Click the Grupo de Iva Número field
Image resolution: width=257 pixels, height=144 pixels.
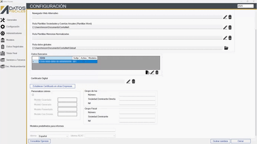(137, 95)
